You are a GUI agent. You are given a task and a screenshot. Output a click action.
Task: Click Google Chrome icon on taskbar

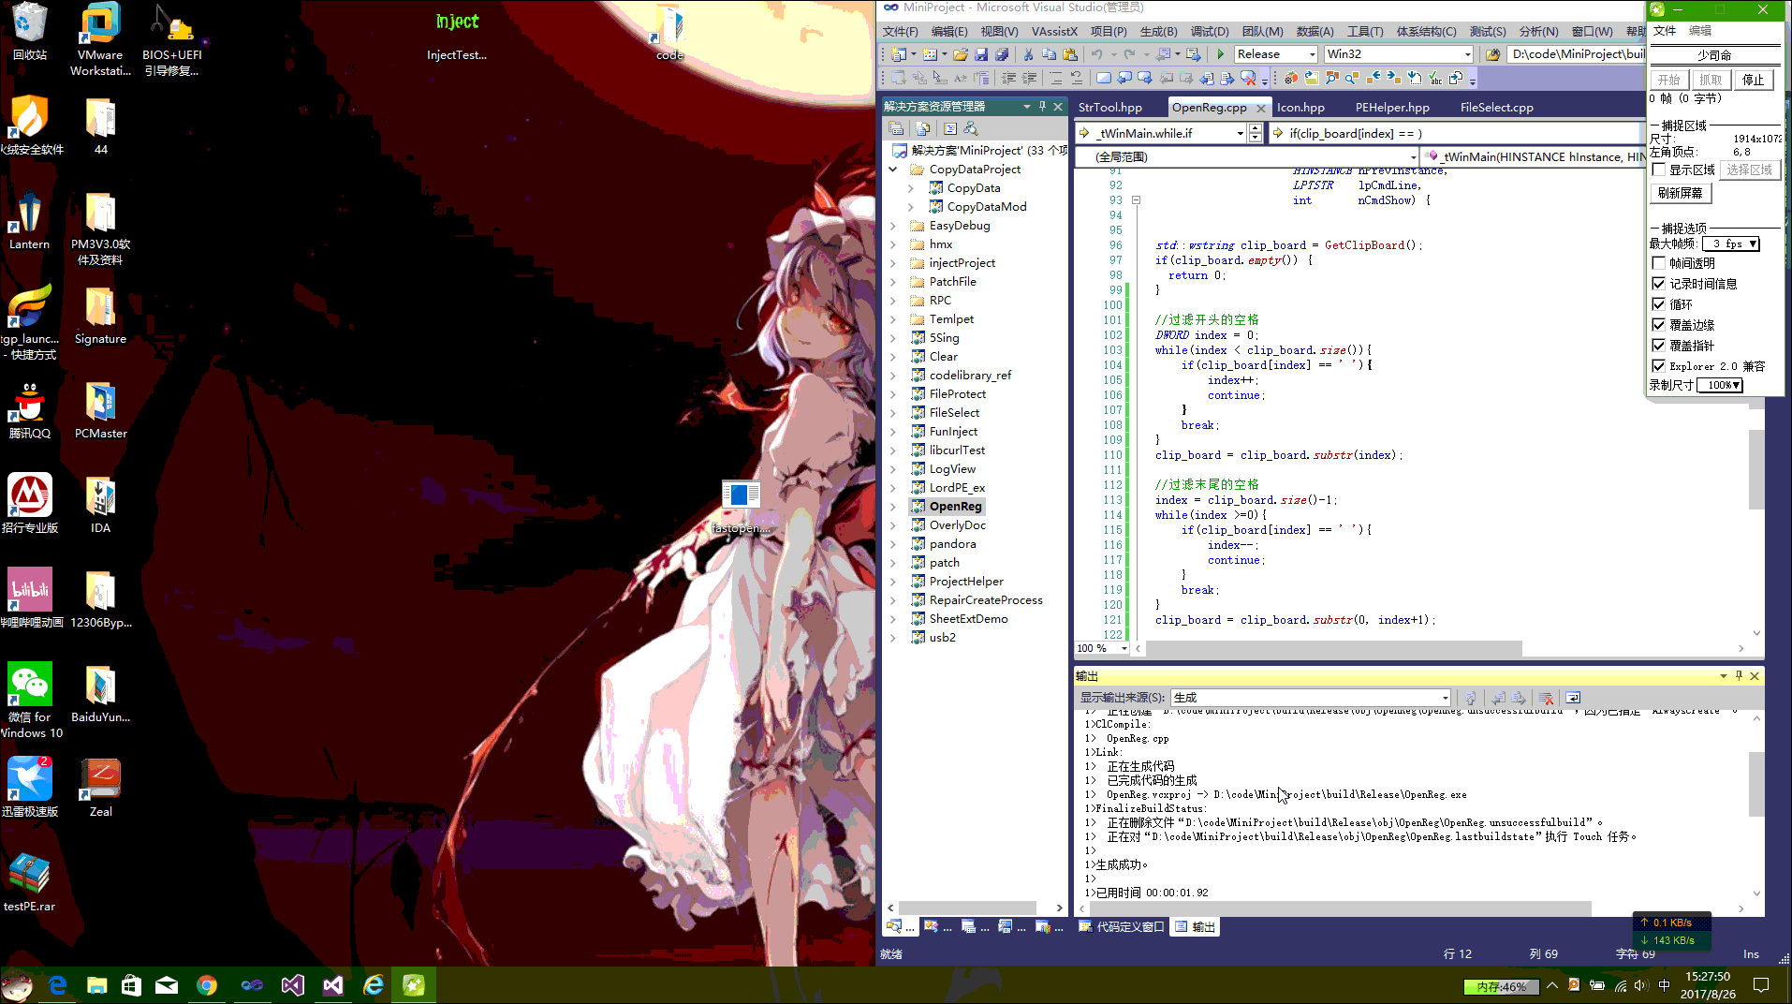click(207, 985)
